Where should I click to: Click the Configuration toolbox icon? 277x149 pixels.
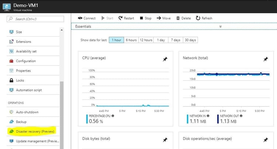click(x=11, y=61)
